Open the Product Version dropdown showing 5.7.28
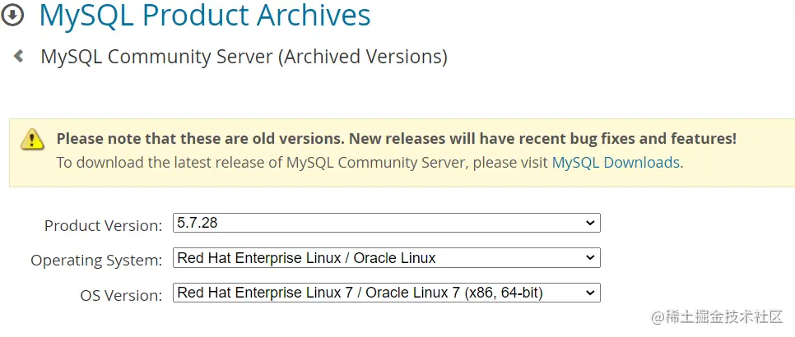795x337 pixels. pos(386,223)
